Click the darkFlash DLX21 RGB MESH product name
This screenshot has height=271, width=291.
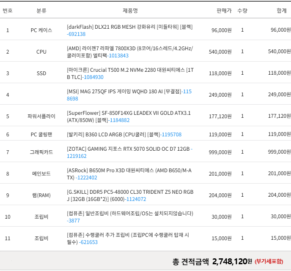(x=130, y=27)
